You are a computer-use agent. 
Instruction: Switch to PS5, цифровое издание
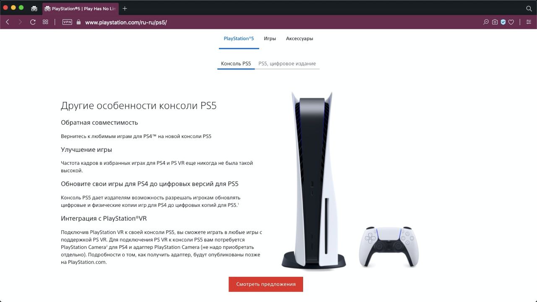287,64
